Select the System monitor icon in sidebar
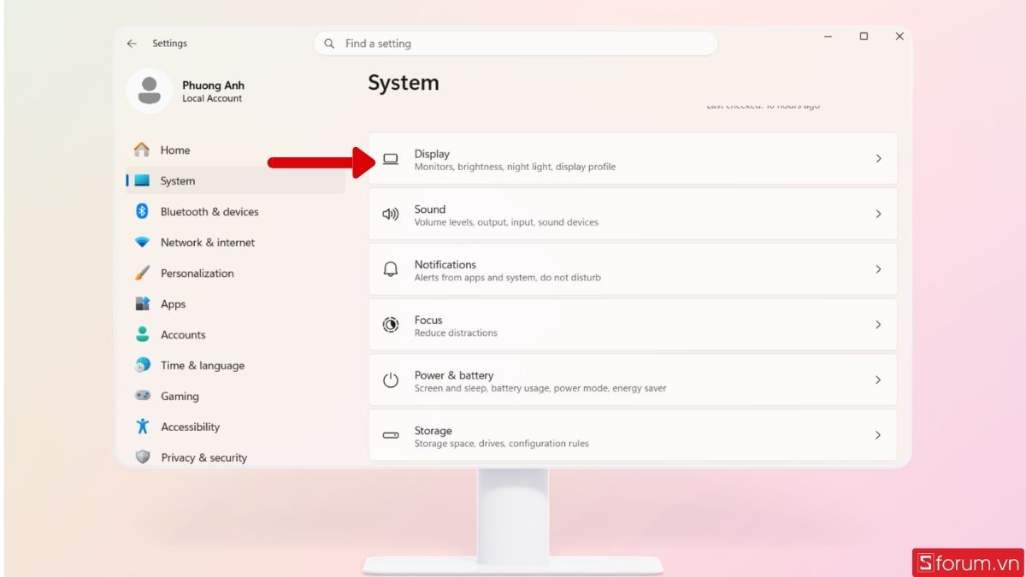 click(x=142, y=180)
